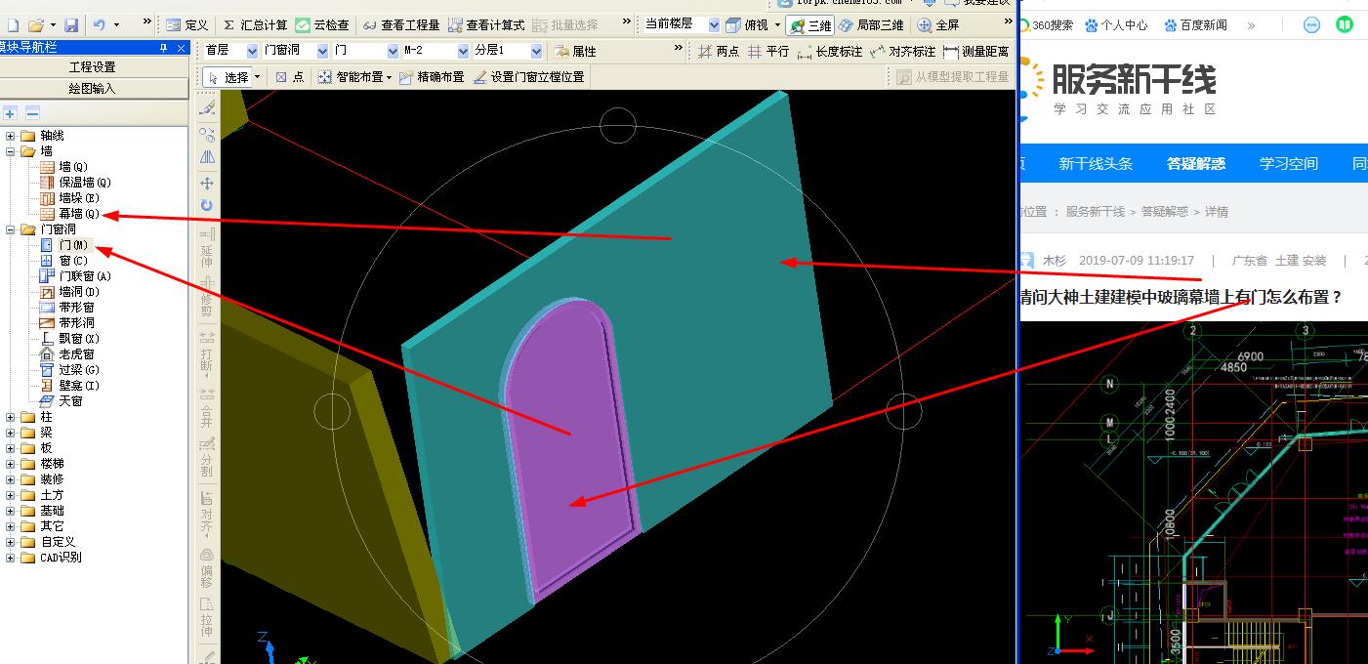Open the 当前楼层 floor dropdown
Screen dimensions: 1368x664
point(714,24)
